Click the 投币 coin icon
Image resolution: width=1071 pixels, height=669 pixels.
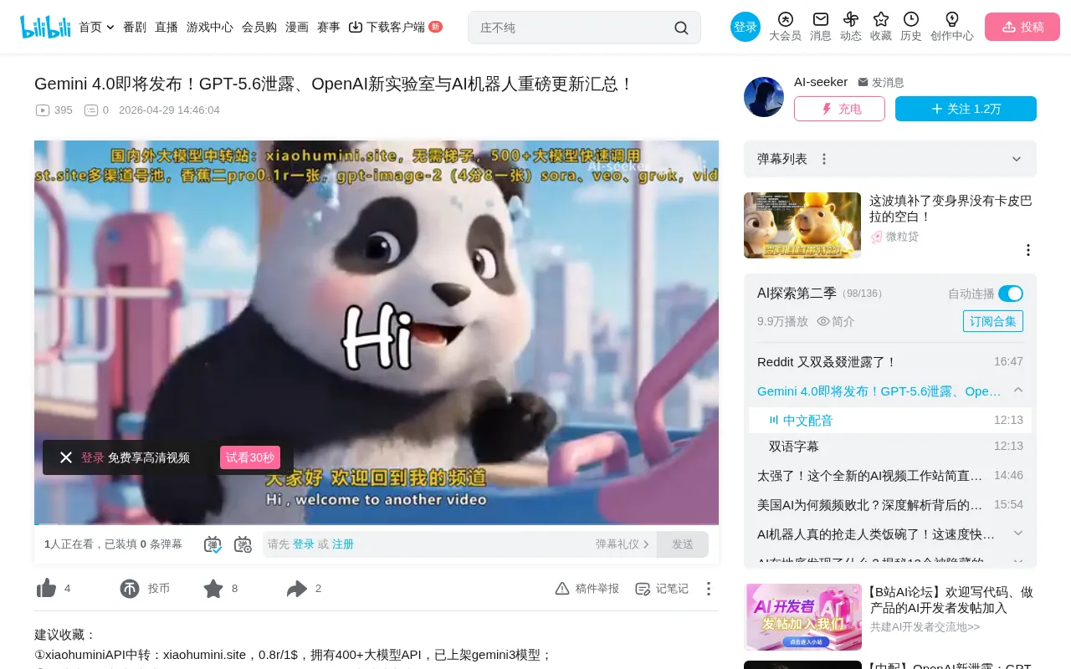pos(130,589)
